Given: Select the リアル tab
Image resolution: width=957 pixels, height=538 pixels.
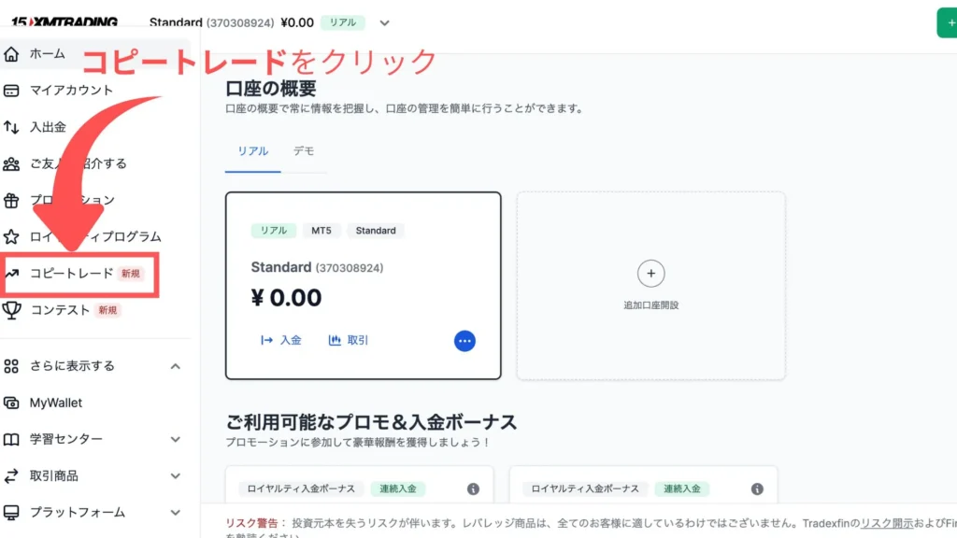Looking at the screenshot, I should pyautogui.click(x=252, y=151).
